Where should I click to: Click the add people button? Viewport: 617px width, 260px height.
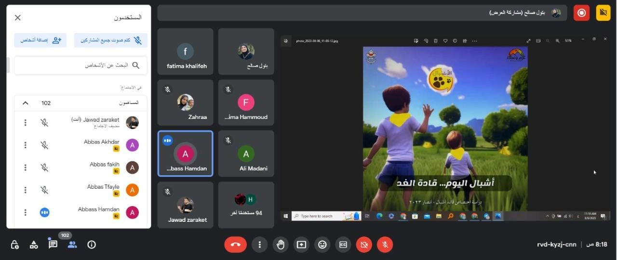tap(40, 40)
